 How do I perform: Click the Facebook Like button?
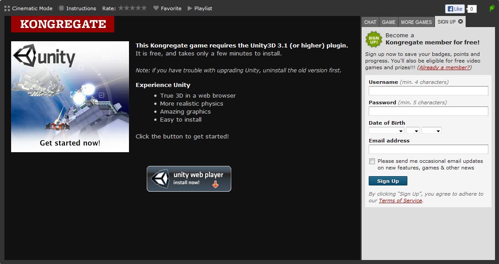click(455, 9)
